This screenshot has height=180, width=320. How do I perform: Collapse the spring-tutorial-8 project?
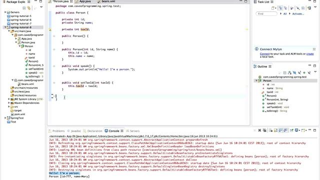[5, 27]
